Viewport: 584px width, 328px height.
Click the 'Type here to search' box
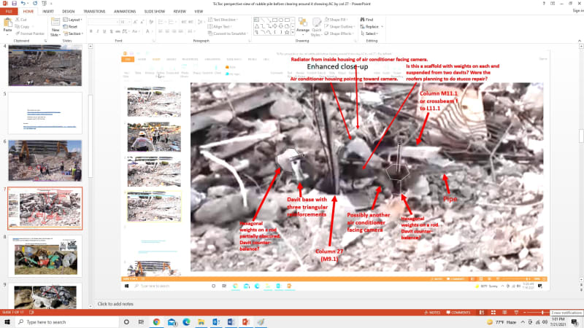(68, 321)
